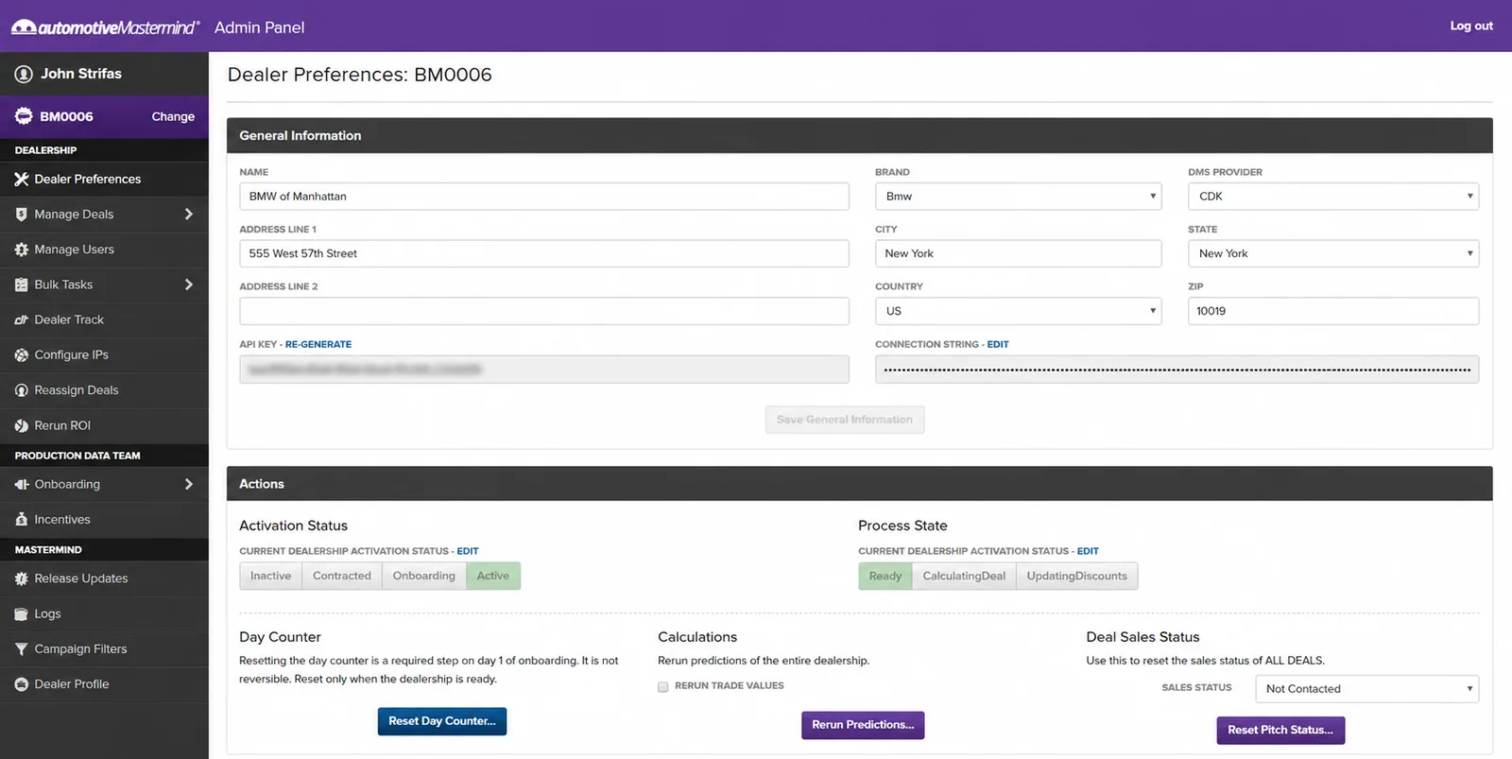Click the masked Connection String field
Viewport: 1512px width, 759px height.
coord(1177,370)
